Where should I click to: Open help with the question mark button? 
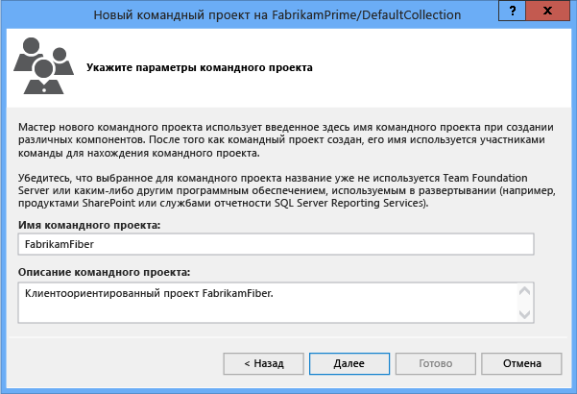pyautogui.click(x=512, y=11)
